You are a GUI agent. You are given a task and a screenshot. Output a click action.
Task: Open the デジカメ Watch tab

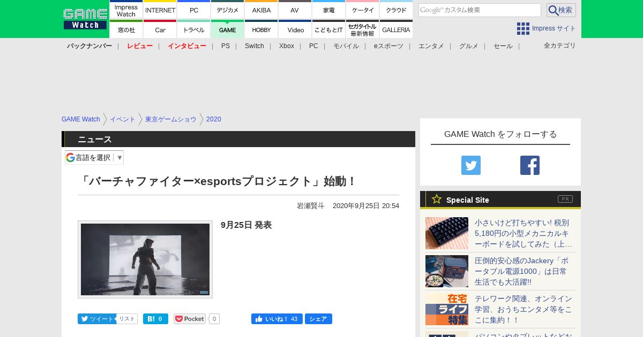click(227, 10)
